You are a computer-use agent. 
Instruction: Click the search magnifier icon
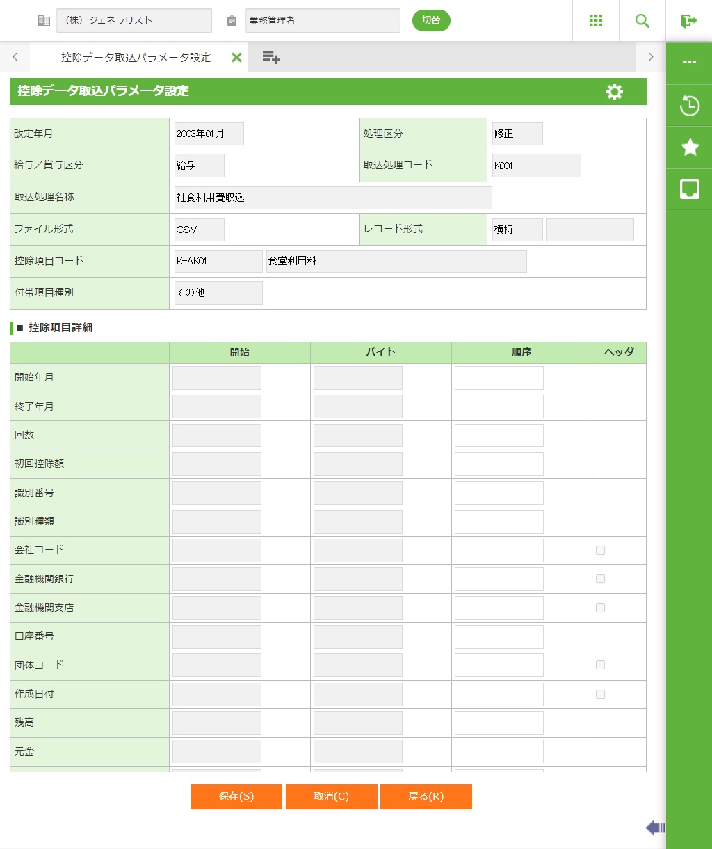642,20
